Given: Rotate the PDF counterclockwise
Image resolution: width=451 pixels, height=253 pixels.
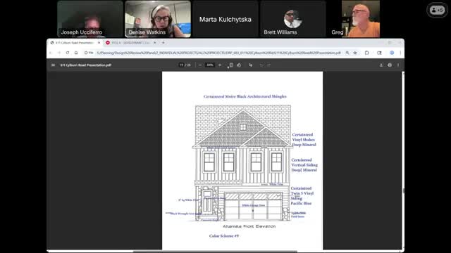Looking at the screenshot, I should [239, 65].
